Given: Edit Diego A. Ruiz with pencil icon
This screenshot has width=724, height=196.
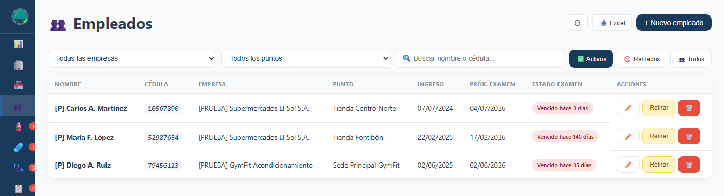Looking at the screenshot, I should tap(628, 165).
